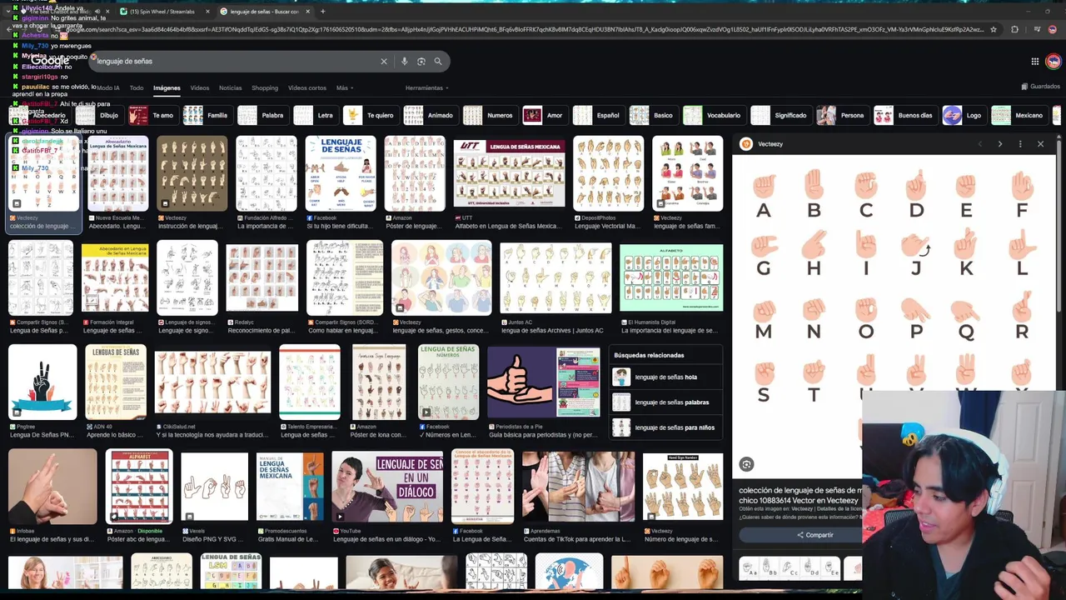Image resolution: width=1066 pixels, height=600 pixels.
Task: Open the DepositPhotos Lenguaje Vectorial image
Action: point(608,173)
